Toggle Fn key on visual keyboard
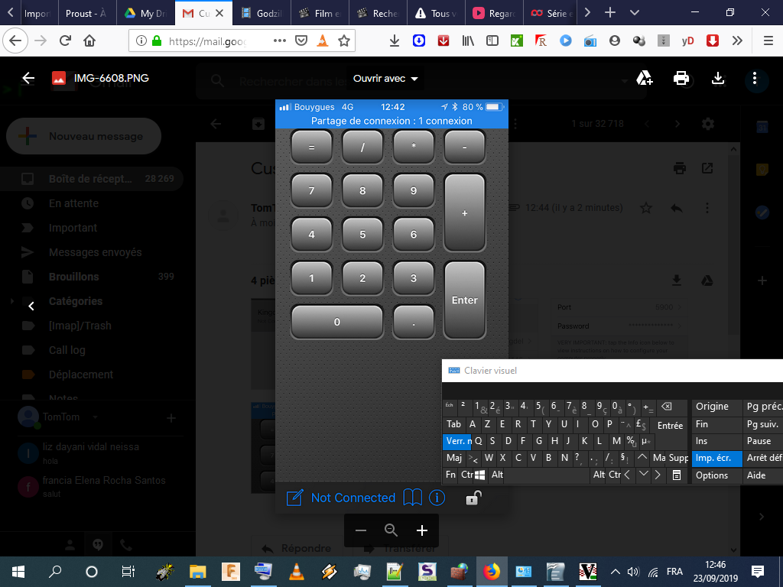This screenshot has height=587, width=783. (x=450, y=475)
